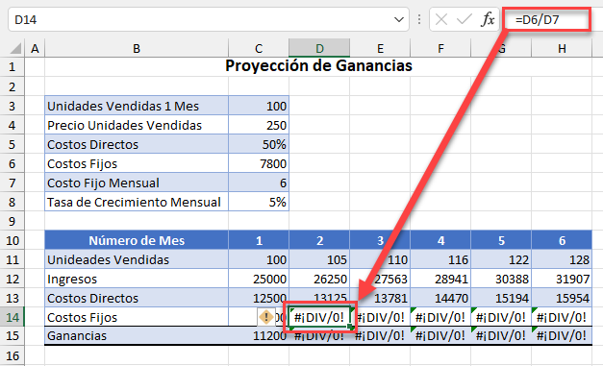Click cell Tasa de Crecimiento Mensual
The height and width of the screenshot is (366, 603).
[x=137, y=202]
